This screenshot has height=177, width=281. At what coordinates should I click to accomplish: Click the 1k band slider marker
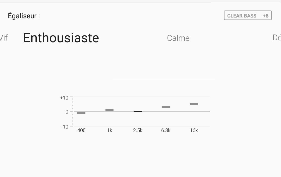[x=109, y=110]
